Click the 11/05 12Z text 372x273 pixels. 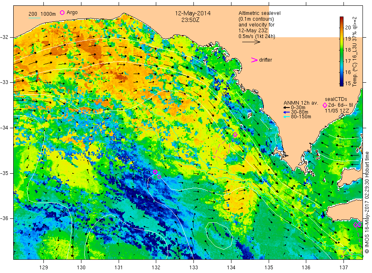pyautogui.click(x=337, y=111)
